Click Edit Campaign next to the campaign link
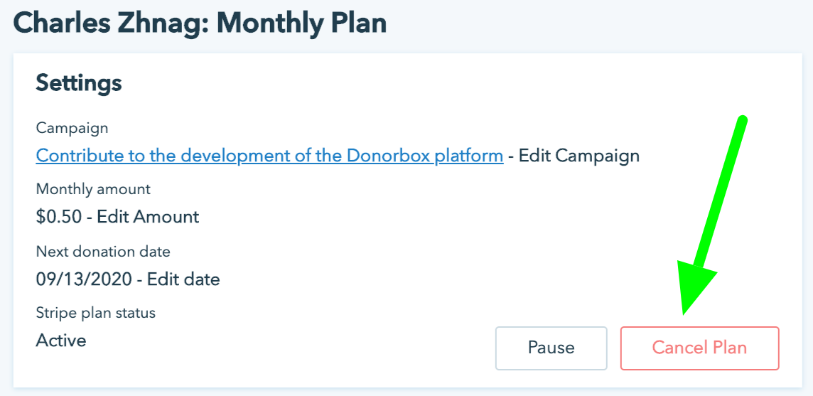Viewport: 813px width, 396px height. 579,155
